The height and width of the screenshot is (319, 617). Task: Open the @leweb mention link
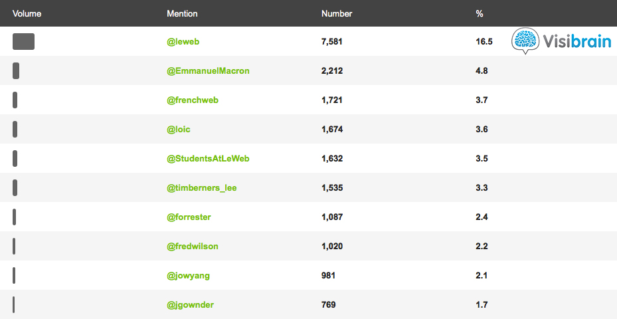coord(183,42)
